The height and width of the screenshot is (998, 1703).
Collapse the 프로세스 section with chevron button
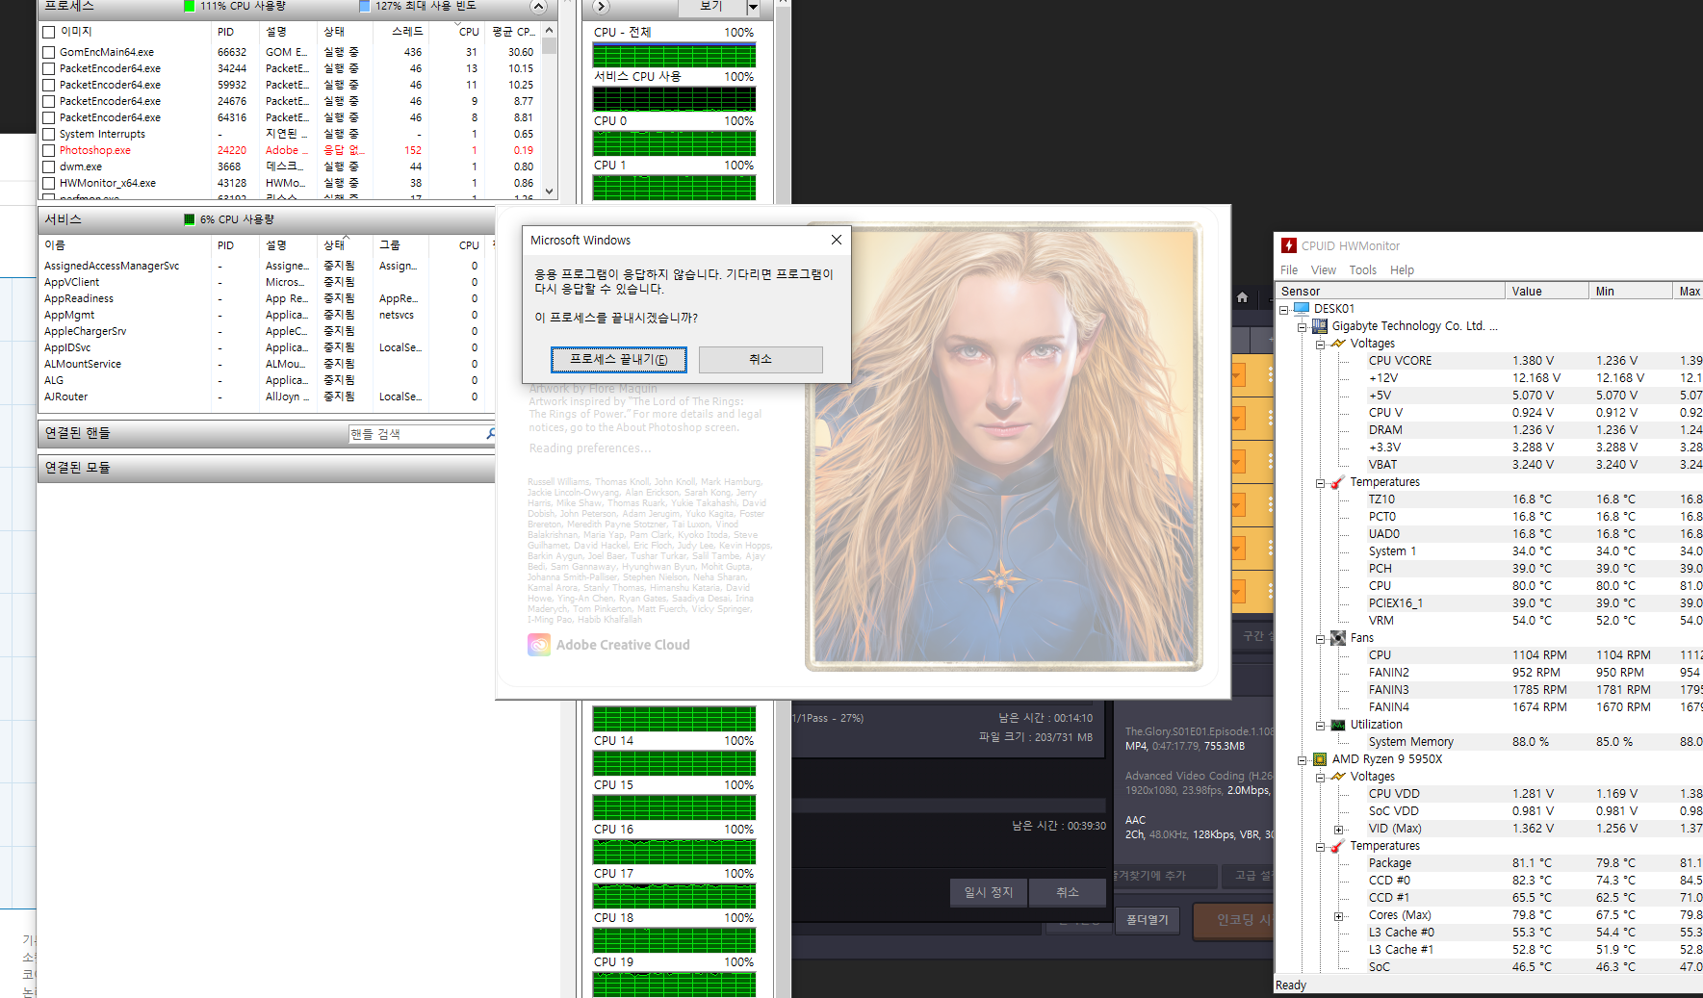[538, 7]
